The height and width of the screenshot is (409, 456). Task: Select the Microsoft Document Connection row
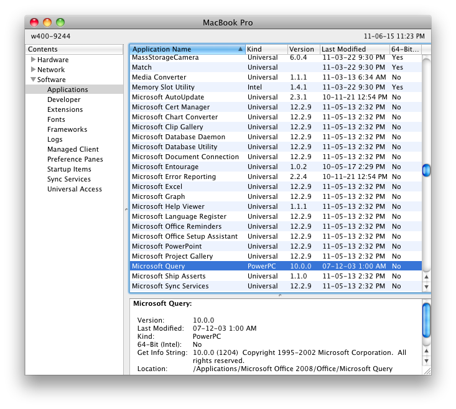click(x=276, y=157)
